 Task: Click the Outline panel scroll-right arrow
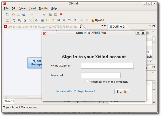[150, 62]
